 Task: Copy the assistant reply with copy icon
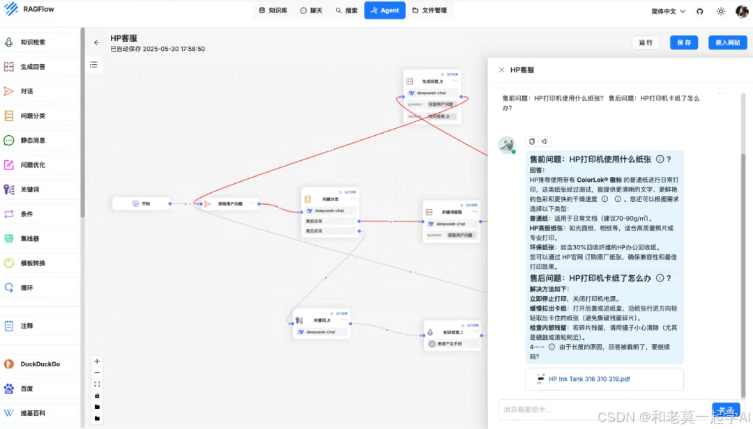(531, 141)
